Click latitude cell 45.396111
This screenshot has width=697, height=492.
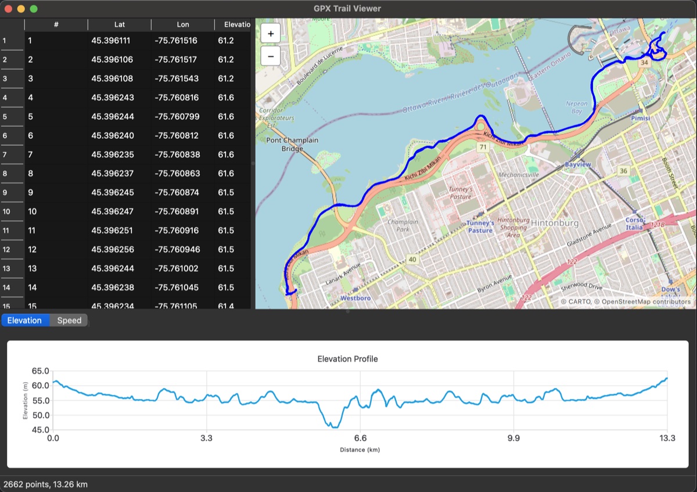point(120,41)
